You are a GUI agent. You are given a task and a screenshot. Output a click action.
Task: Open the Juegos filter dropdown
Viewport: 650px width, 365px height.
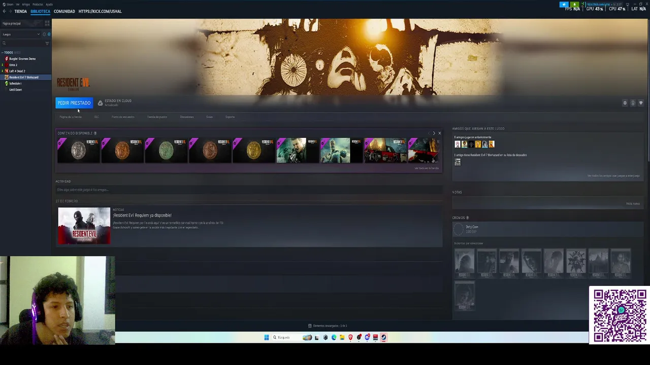coord(21,34)
